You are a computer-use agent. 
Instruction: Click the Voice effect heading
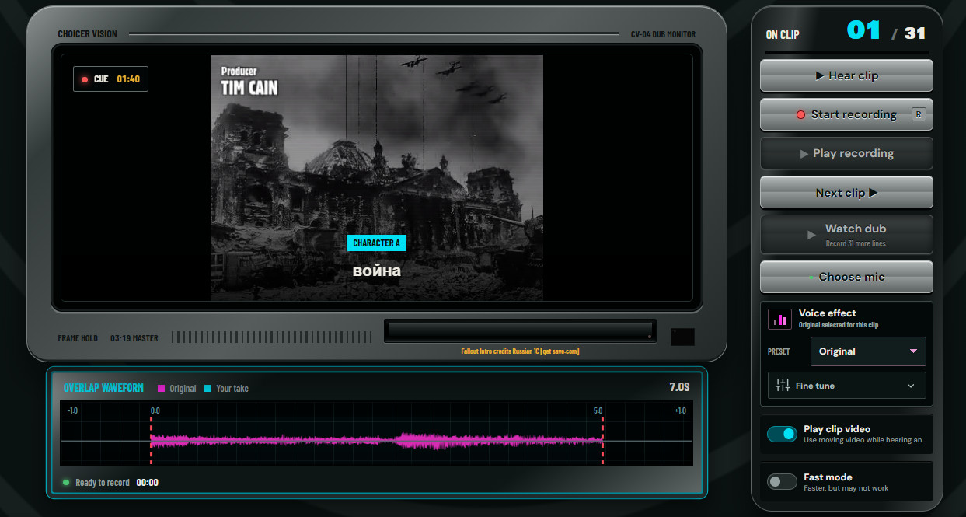pos(828,313)
